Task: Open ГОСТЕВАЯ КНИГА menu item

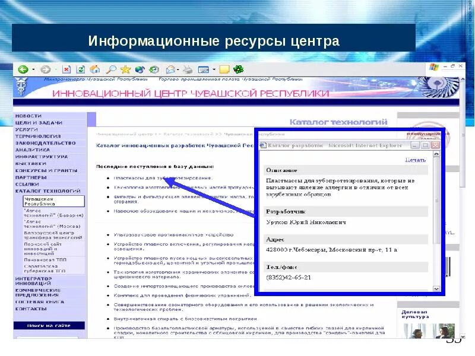Action: (40, 302)
